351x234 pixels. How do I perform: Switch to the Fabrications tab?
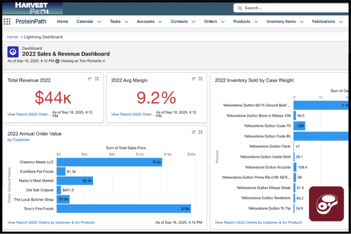click(x=323, y=21)
